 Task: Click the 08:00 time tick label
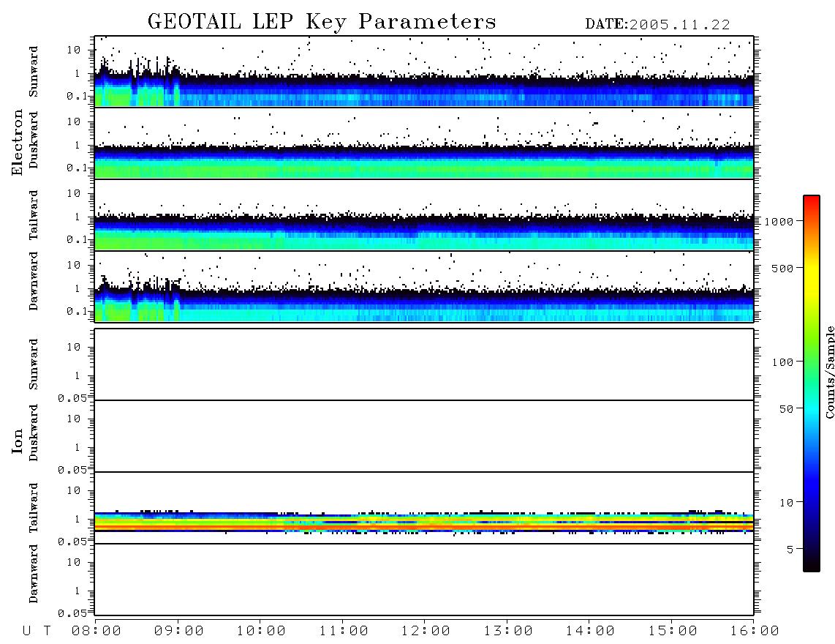coord(97,632)
